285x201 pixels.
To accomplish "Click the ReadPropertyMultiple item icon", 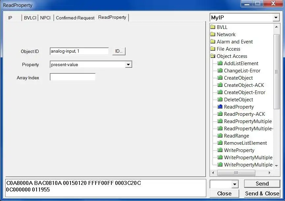I will point(220,121).
